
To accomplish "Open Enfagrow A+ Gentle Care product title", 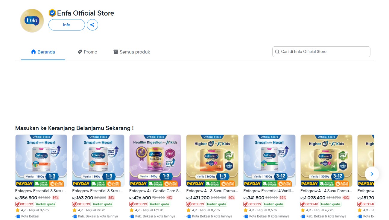I will 155,191.
